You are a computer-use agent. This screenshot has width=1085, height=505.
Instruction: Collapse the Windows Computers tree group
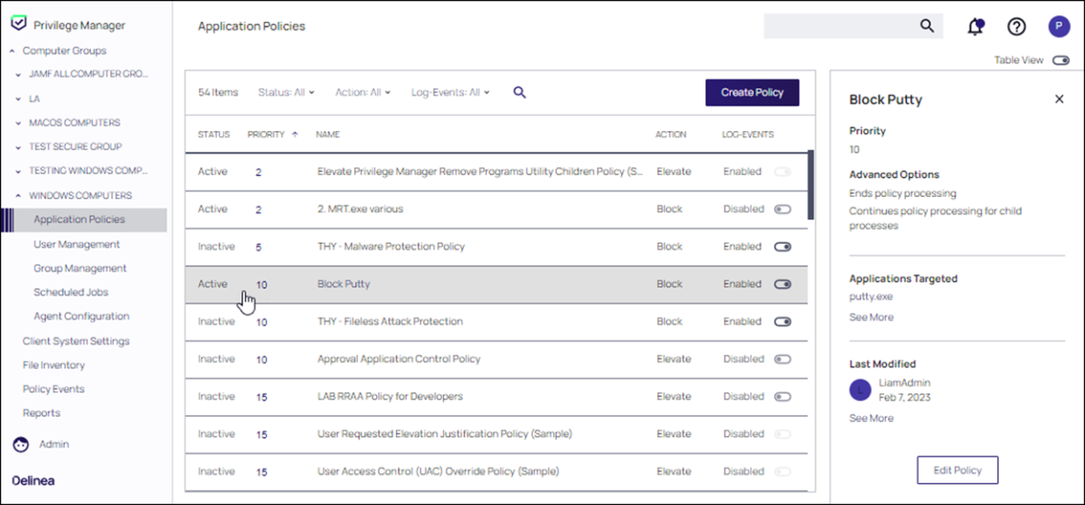click(x=19, y=195)
